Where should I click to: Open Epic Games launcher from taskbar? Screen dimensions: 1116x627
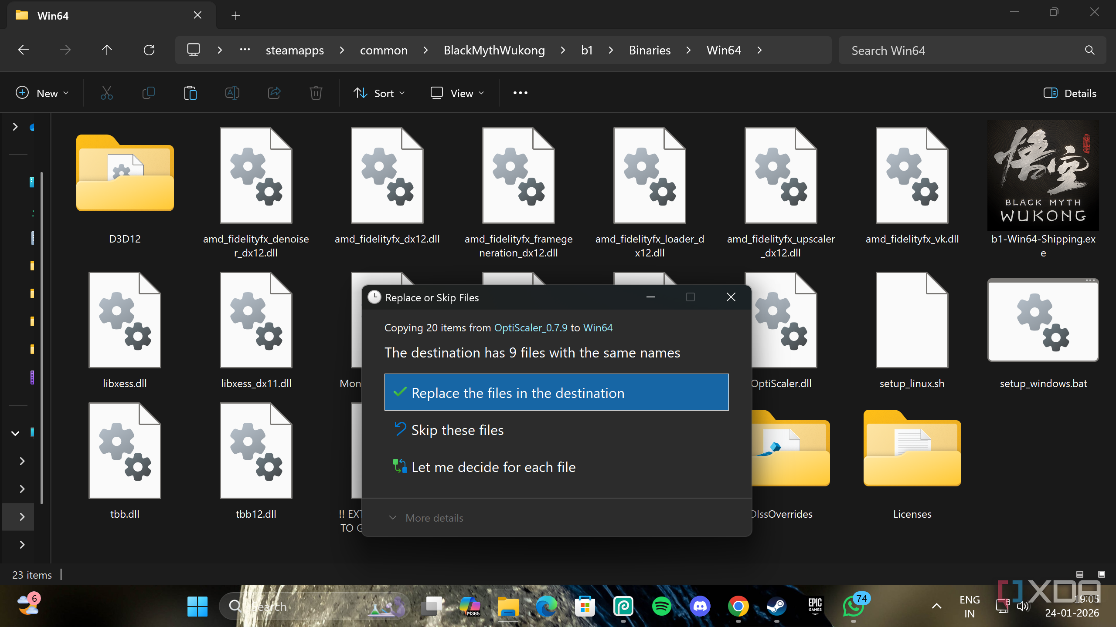pyautogui.click(x=815, y=606)
